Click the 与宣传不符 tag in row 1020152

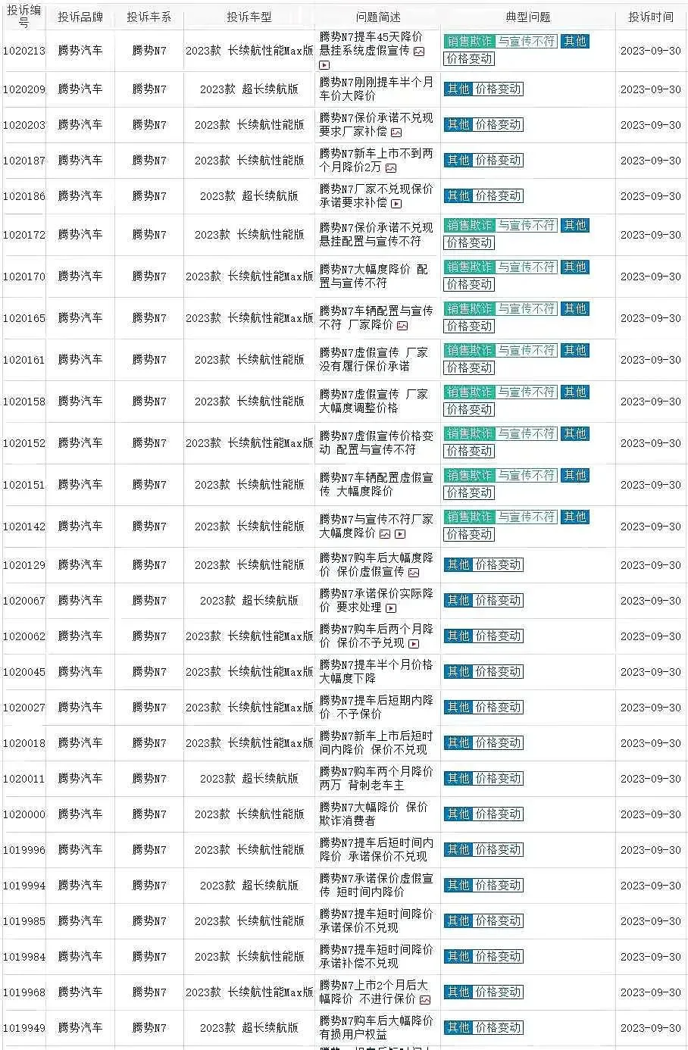(x=527, y=434)
